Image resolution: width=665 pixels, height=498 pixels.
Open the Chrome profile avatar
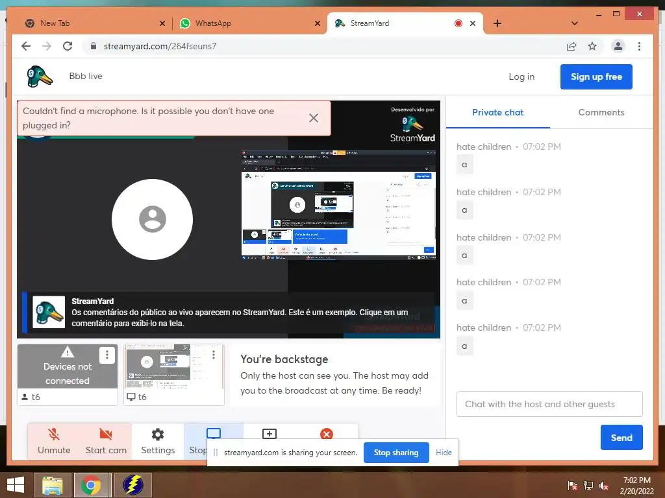pyautogui.click(x=618, y=46)
